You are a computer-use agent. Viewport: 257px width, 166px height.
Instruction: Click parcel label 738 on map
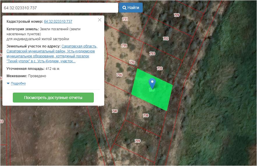pyautogui.click(x=146, y=116)
